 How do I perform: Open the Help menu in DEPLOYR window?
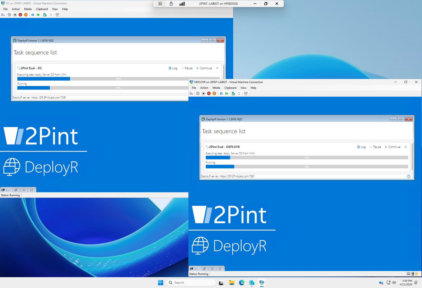pyautogui.click(x=253, y=88)
